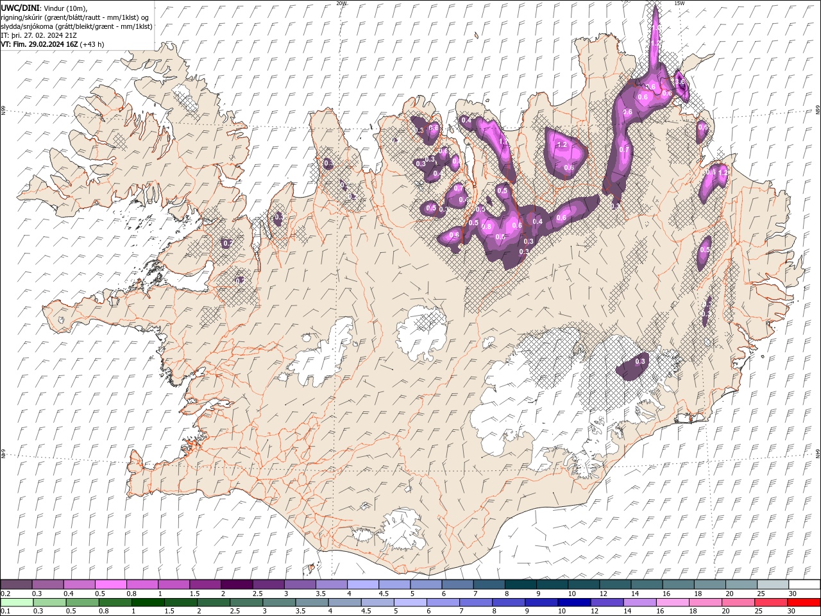The height and width of the screenshot is (616, 821).
Task: Click the 12 teal swatch in upper legend
Action: (614, 585)
